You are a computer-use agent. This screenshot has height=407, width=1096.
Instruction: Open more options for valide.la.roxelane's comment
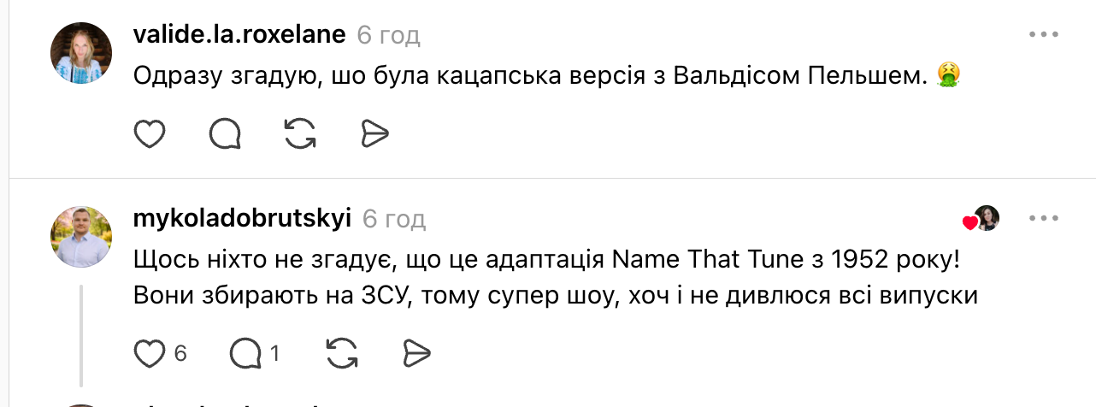point(1044,35)
